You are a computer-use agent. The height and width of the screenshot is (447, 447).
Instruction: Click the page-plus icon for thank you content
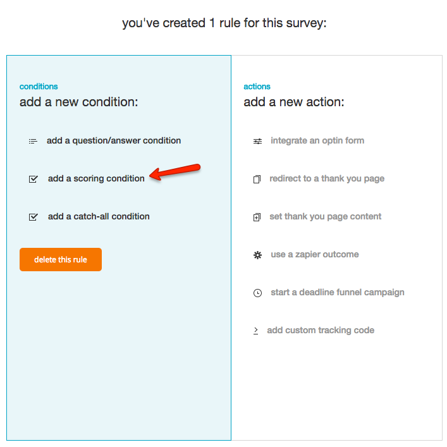tap(257, 217)
